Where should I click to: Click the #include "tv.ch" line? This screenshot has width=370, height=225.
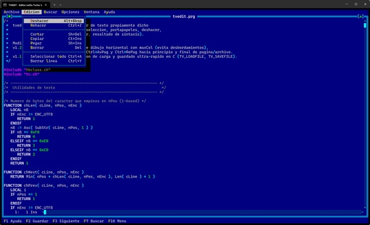pyautogui.click(x=21, y=75)
